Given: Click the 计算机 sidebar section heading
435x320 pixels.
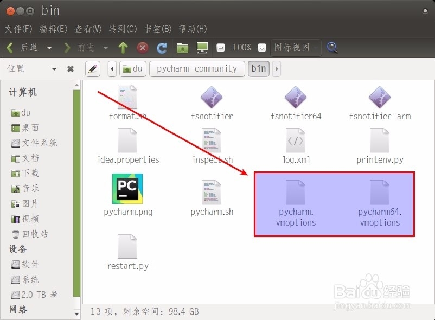Looking at the screenshot, I should pos(22,92).
